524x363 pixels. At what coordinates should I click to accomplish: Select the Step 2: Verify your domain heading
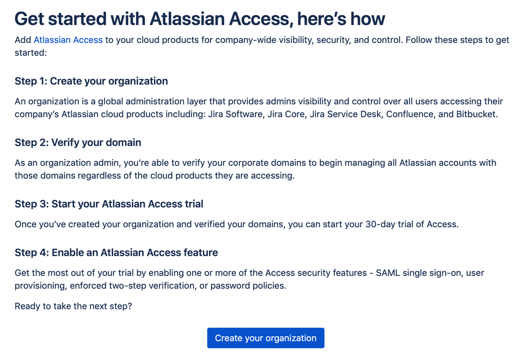click(x=78, y=142)
